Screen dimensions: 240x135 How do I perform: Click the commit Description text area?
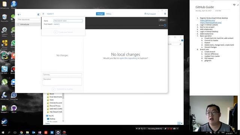(62, 81)
